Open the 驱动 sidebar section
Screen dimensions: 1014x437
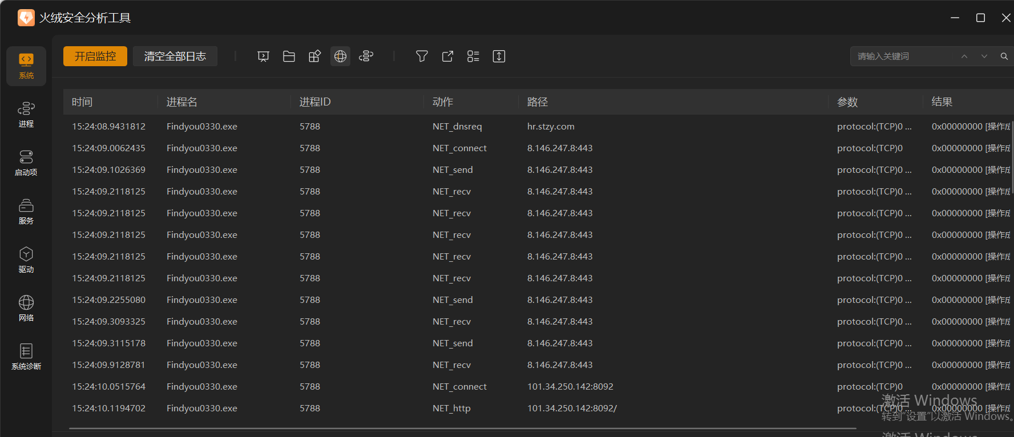point(26,260)
